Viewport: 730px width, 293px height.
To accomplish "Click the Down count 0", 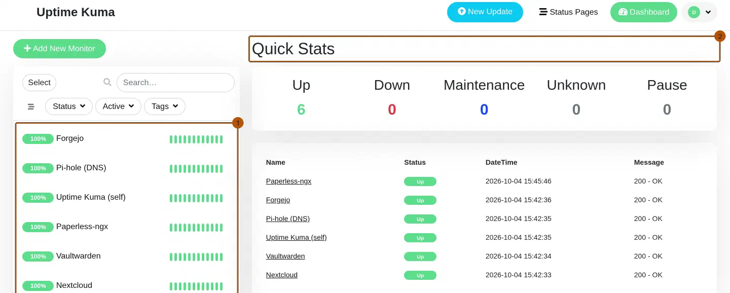I will 392,109.
